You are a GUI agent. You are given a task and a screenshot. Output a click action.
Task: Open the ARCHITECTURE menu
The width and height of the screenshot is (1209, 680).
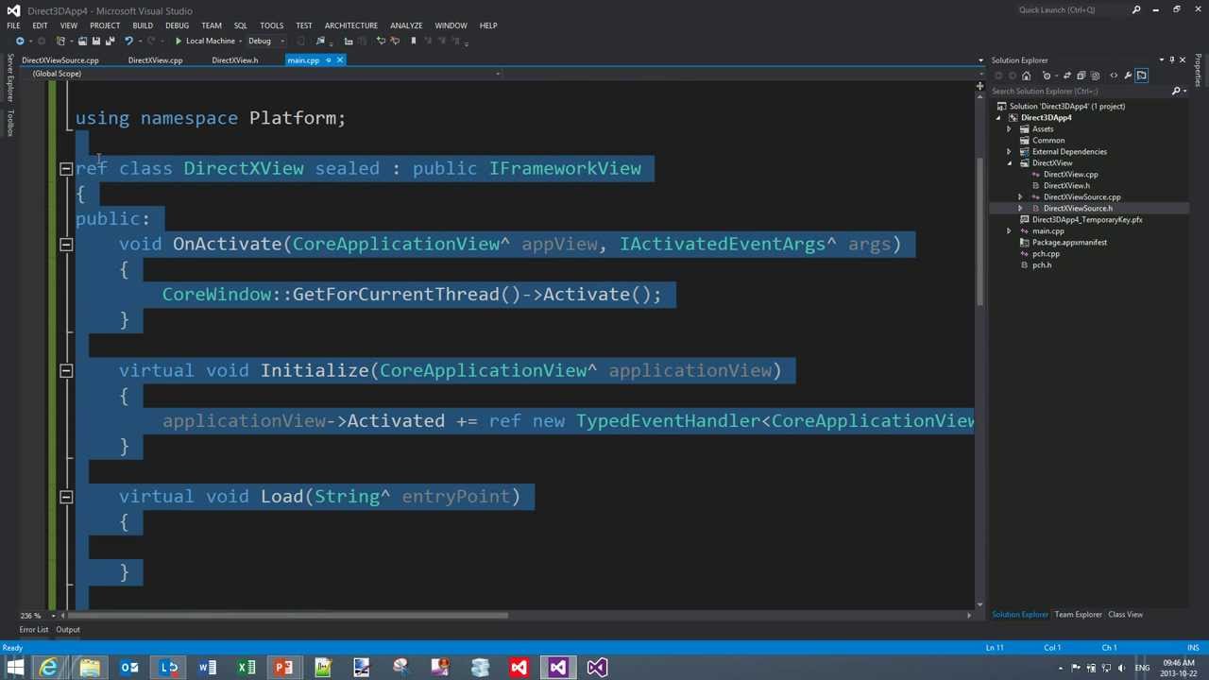pyautogui.click(x=350, y=25)
